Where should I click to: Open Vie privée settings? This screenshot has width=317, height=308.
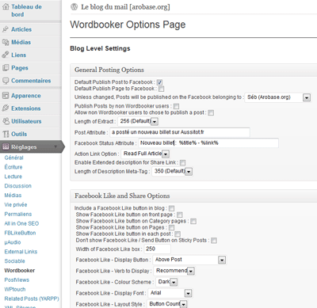tap(16, 204)
